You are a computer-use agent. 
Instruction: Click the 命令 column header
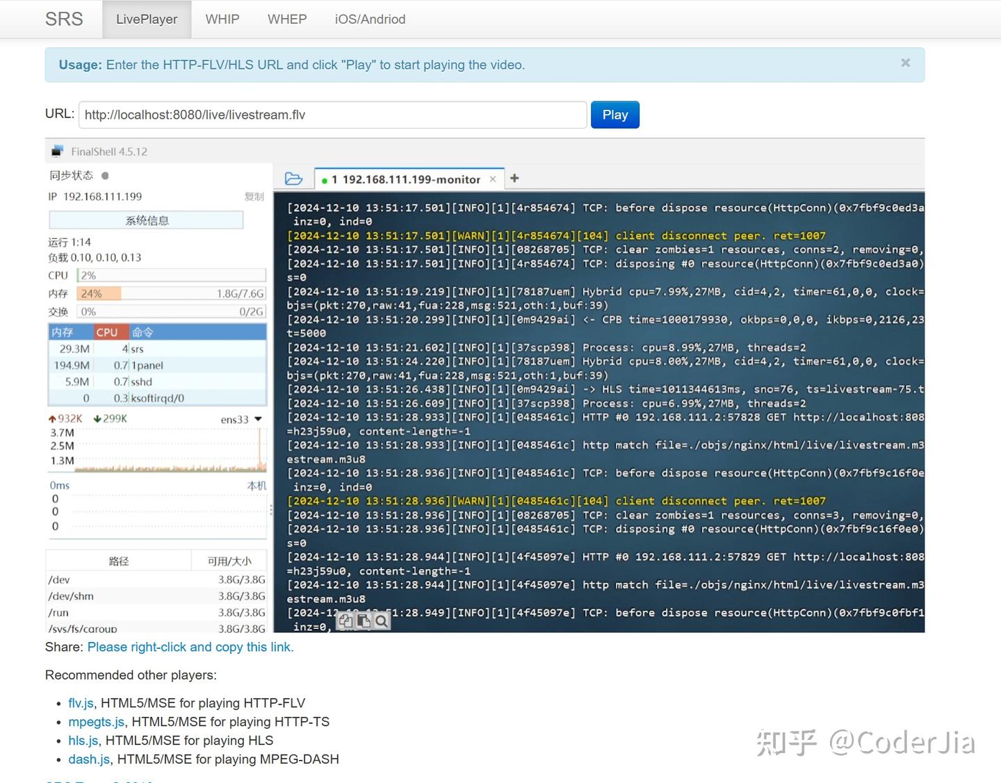click(x=143, y=332)
